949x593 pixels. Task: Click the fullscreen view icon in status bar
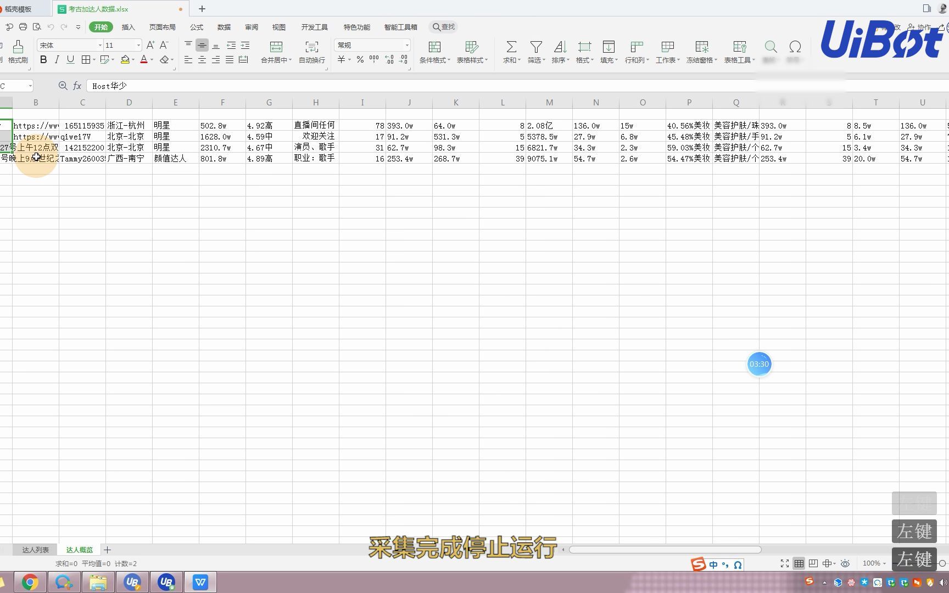pyautogui.click(x=784, y=563)
